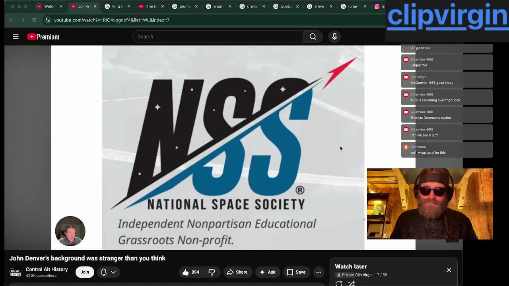Close the 'ormis' browser tab
This screenshot has height=286, width=509.
(264, 6)
